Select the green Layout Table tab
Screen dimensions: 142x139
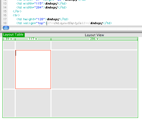click(14, 35)
